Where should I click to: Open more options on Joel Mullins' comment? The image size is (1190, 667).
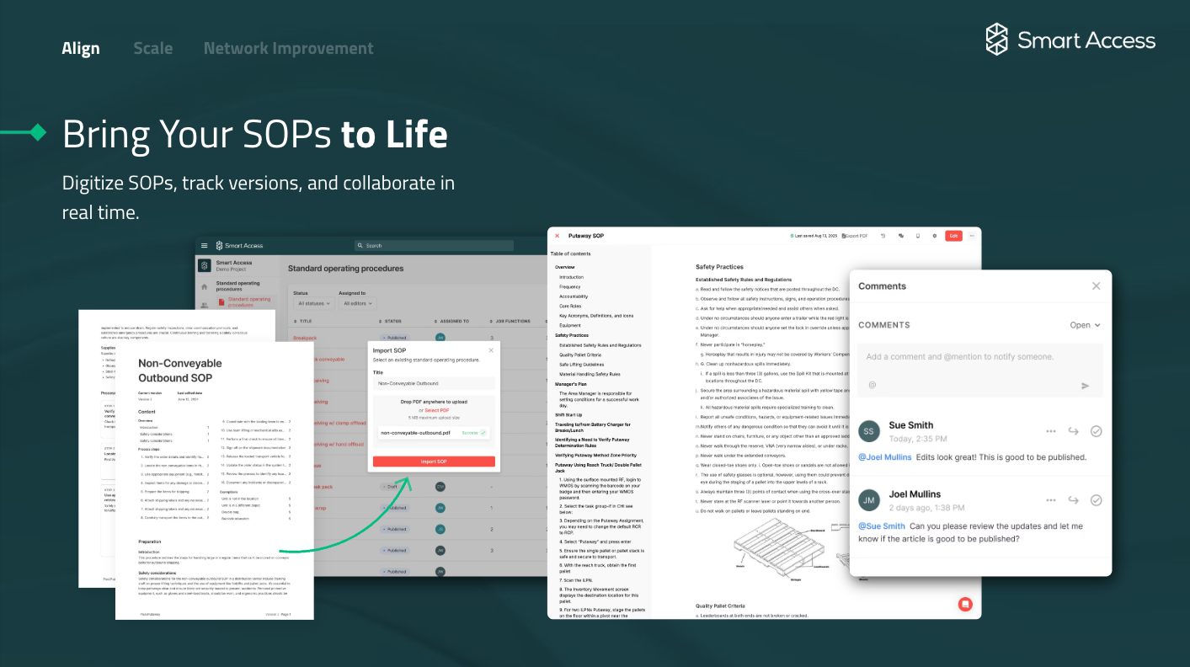(x=1050, y=500)
